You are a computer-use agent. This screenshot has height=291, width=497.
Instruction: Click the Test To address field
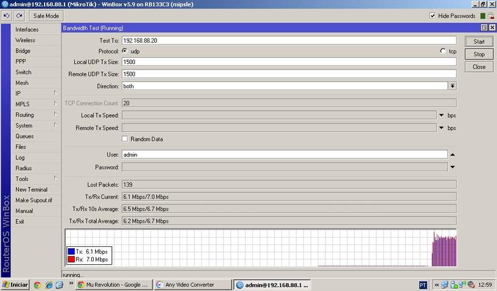[289, 40]
